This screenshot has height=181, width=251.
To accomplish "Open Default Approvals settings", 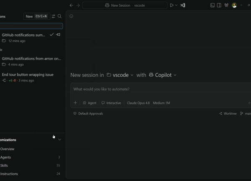I will tap(88, 114).
